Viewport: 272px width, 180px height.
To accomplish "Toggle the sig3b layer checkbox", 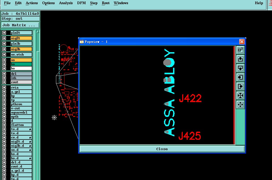I will (4, 49).
